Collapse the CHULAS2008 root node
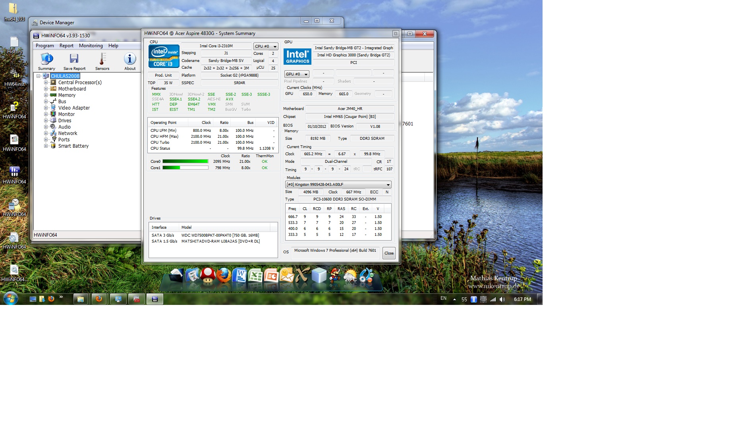This screenshot has height=428, width=734. tap(39, 76)
